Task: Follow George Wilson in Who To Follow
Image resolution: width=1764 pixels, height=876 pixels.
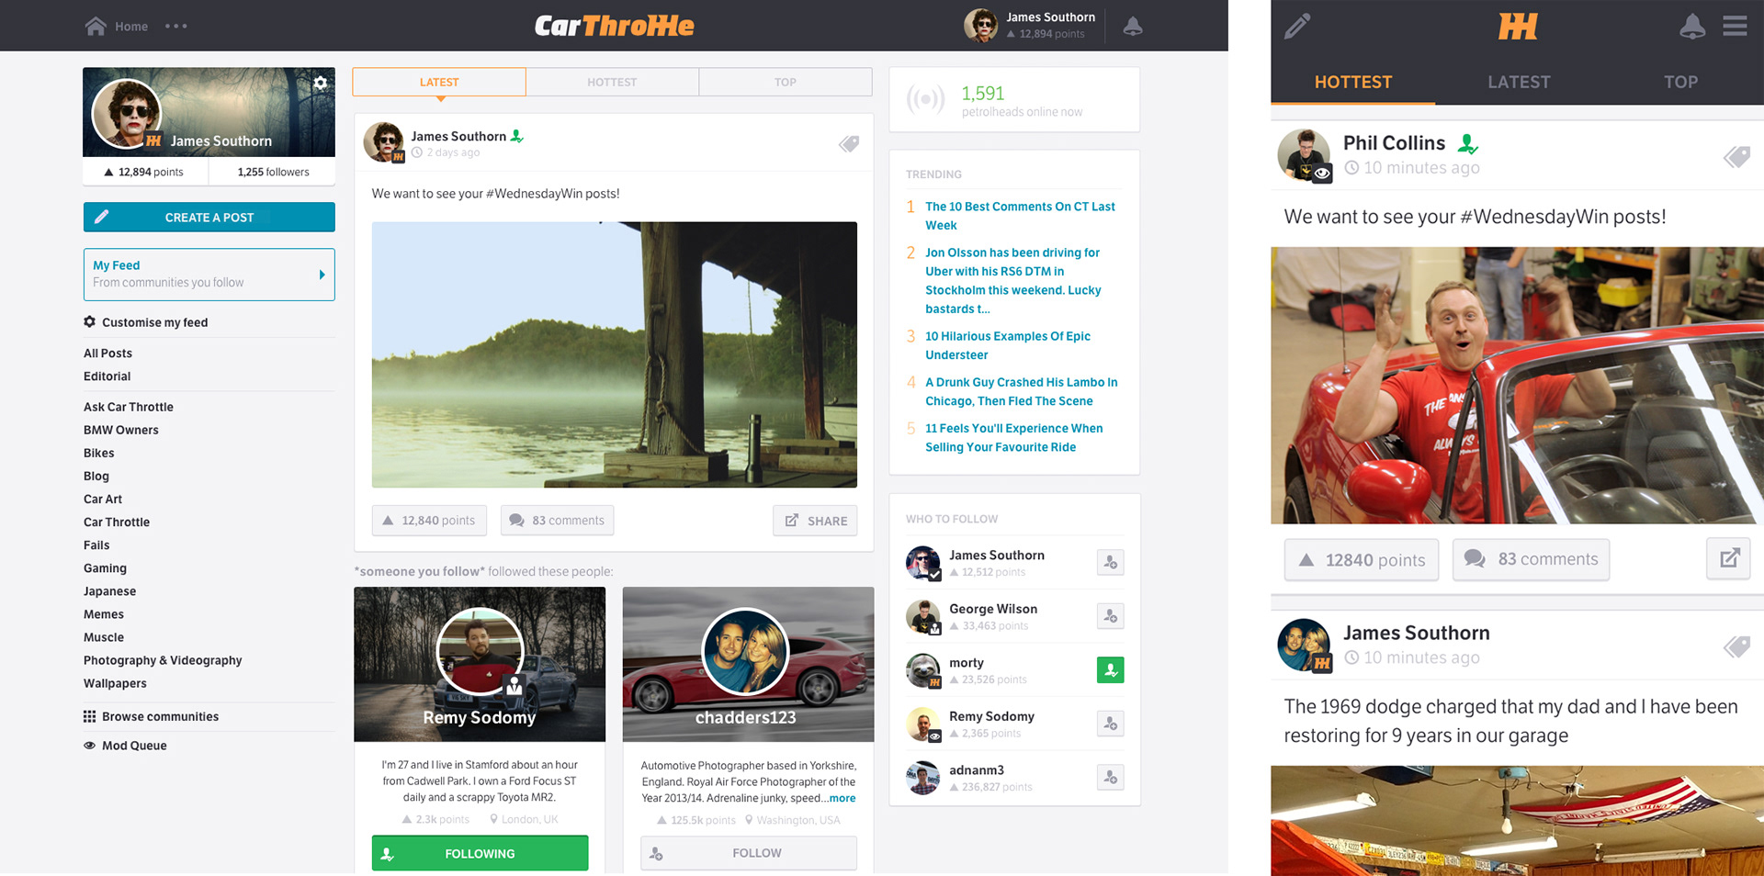Action: 1110,616
